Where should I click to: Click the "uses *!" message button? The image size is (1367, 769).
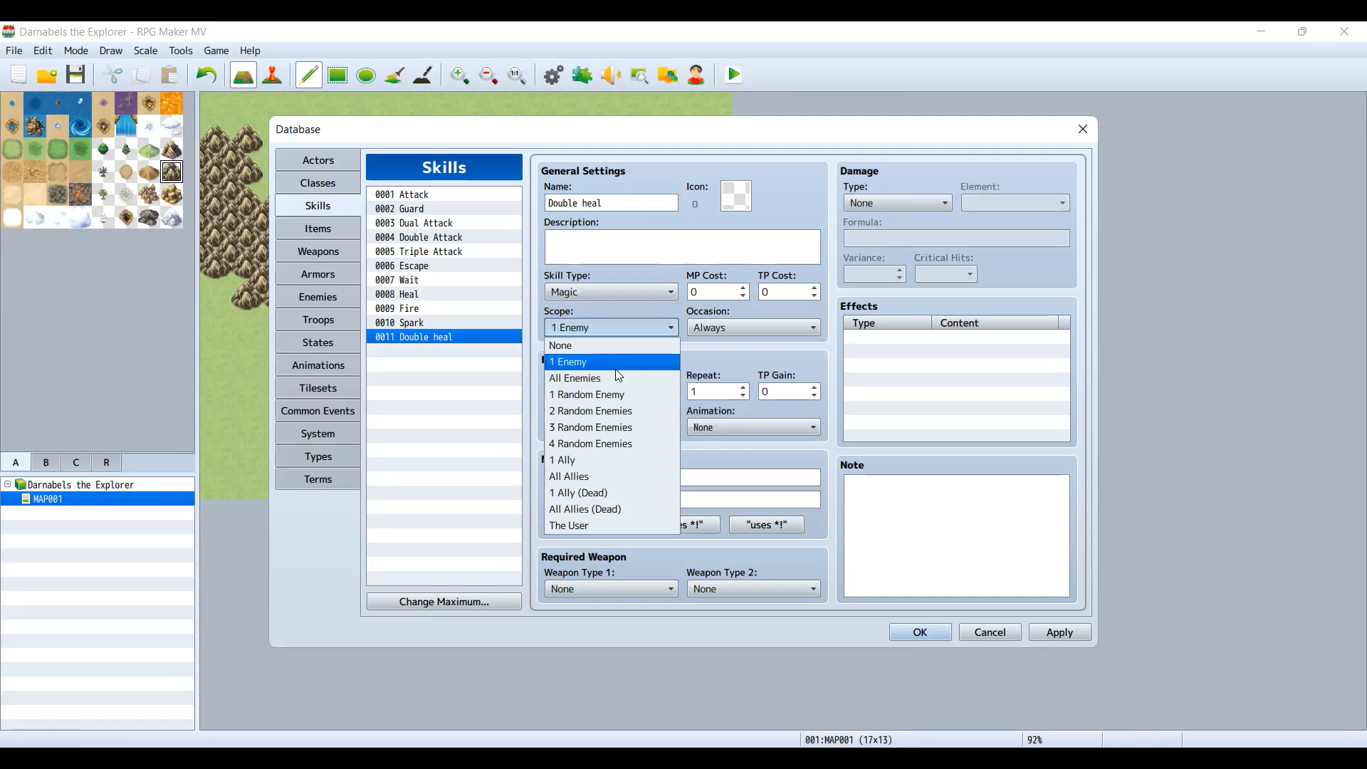click(767, 525)
